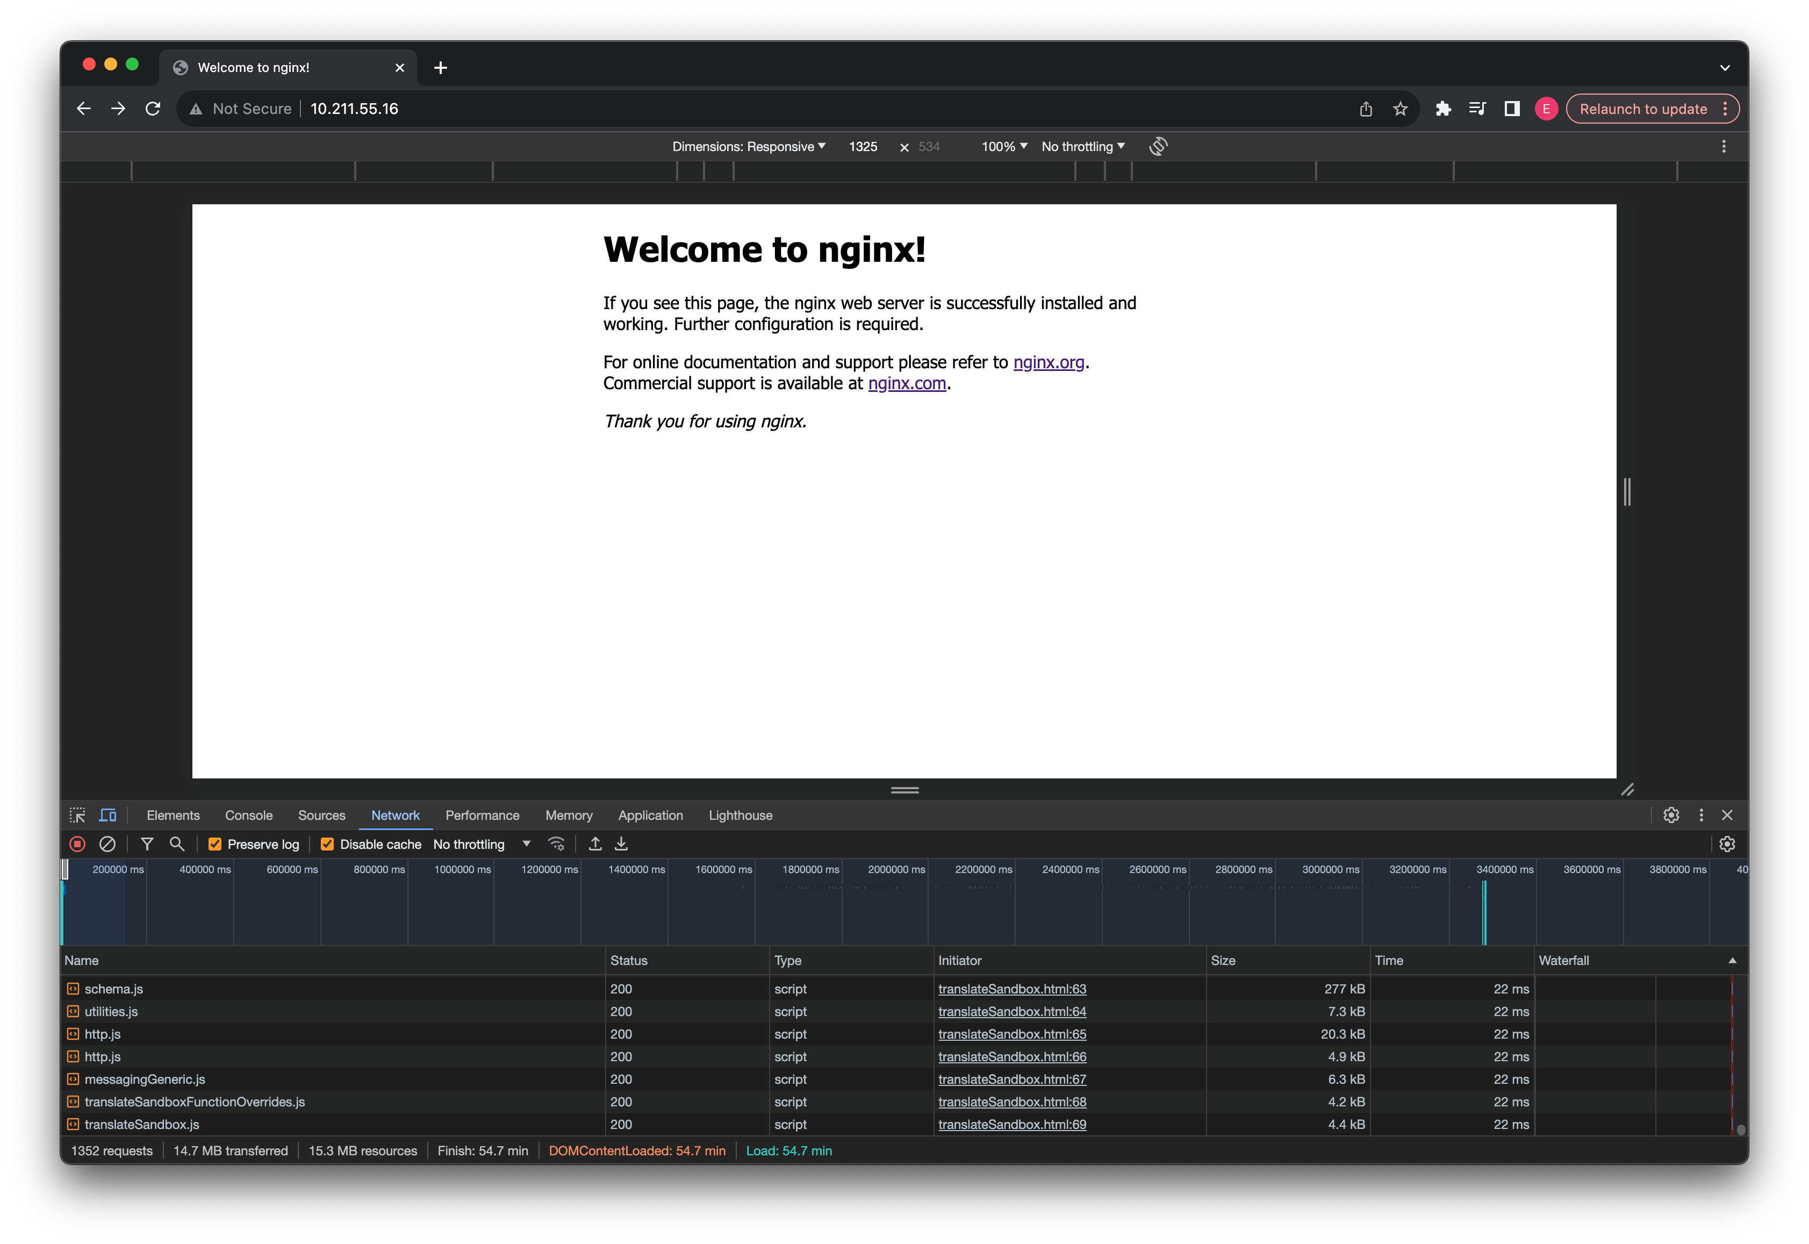
Task: Open the media controls icon
Action: (x=1477, y=109)
